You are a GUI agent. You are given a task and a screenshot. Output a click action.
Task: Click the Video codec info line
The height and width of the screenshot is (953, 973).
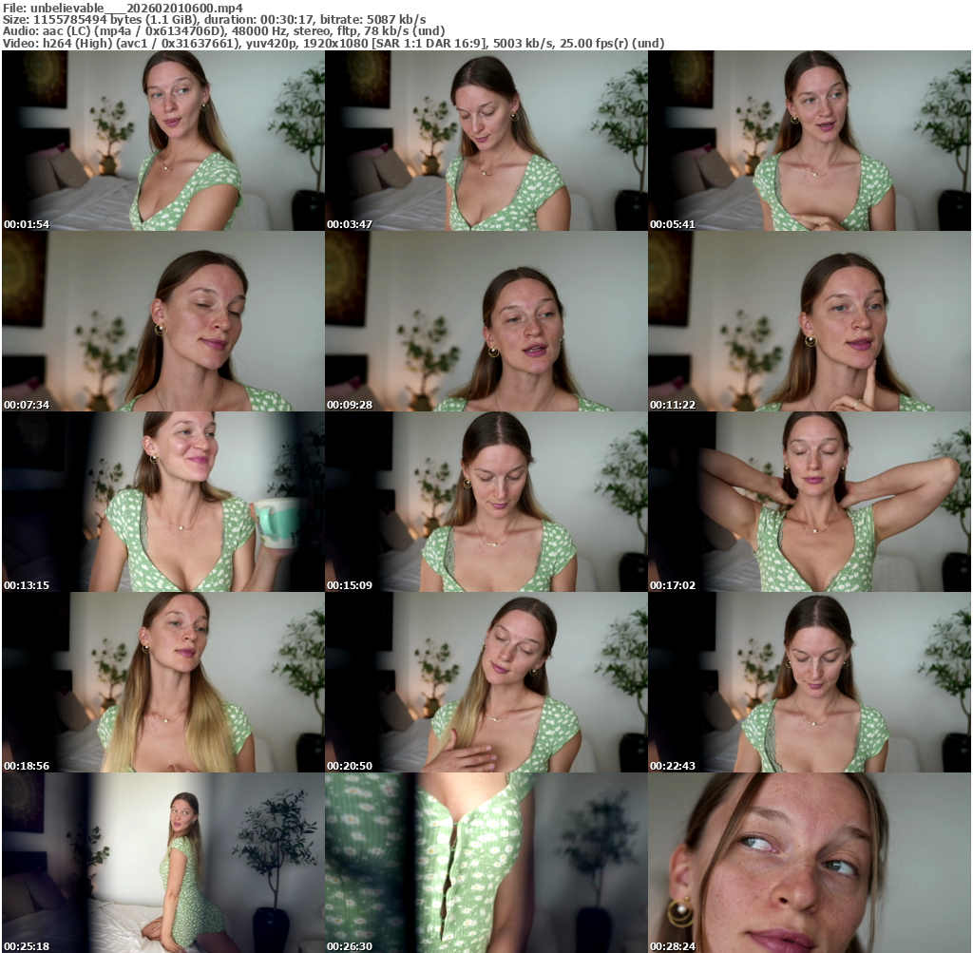pyautogui.click(x=333, y=44)
